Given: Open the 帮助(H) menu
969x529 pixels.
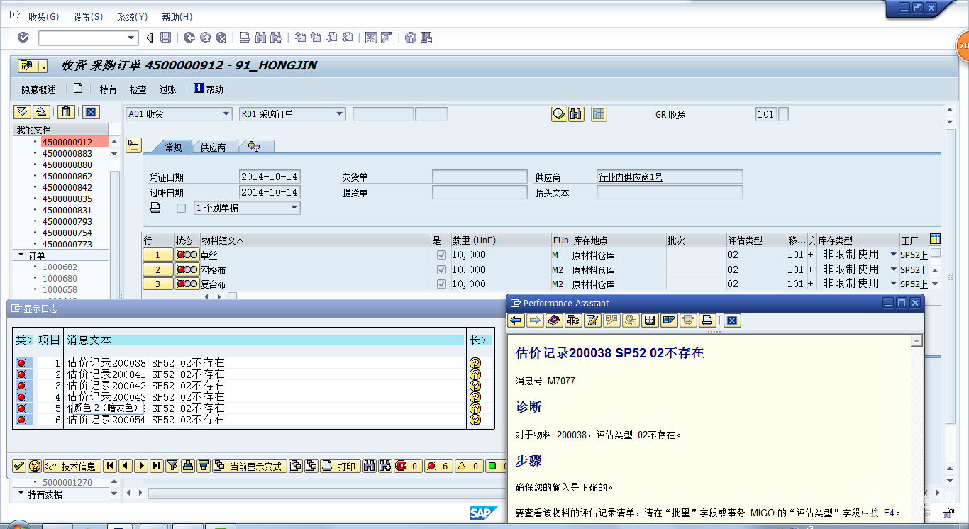Looking at the screenshot, I should coord(177,17).
